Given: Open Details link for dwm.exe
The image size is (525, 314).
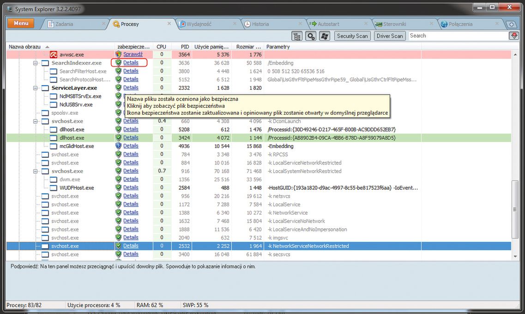Looking at the screenshot, I should point(131,179).
